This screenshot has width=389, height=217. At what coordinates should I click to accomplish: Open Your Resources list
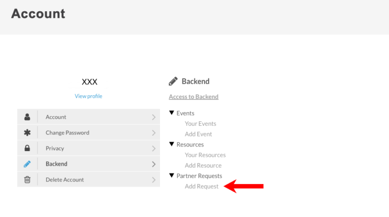coord(205,155)
